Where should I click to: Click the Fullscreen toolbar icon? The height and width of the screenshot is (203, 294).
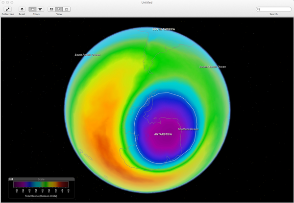(x=7, y=9)
